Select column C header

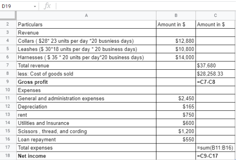click(x=215, y=16)
